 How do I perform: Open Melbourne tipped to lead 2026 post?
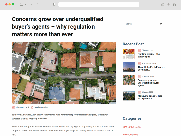point(150,97)
